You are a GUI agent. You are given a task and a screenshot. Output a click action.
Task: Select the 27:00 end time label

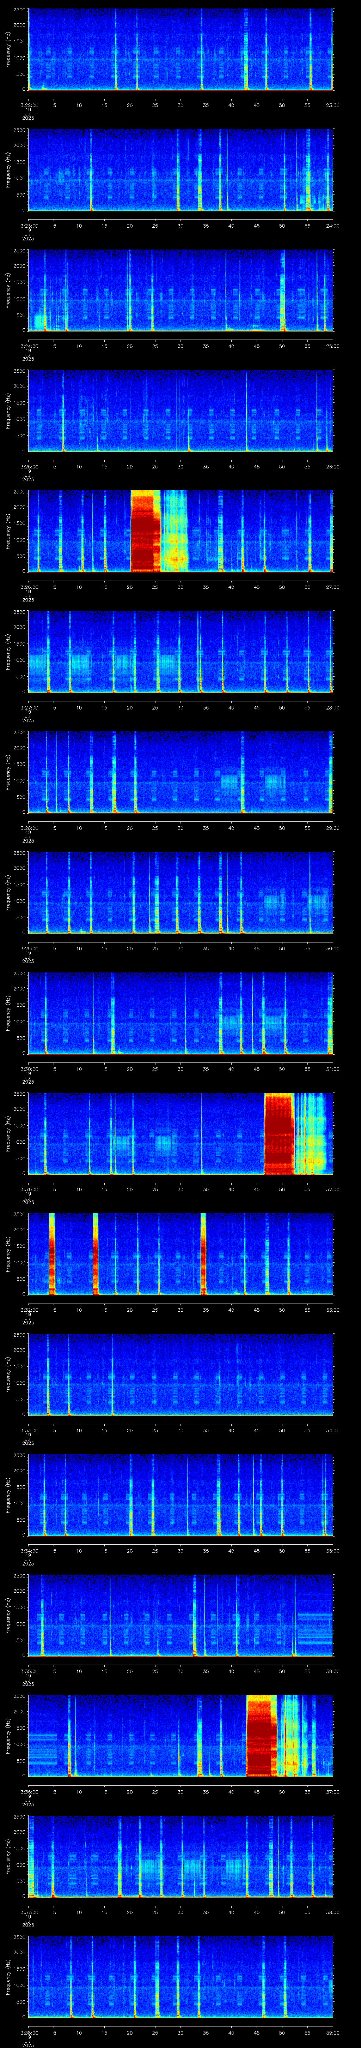[332, 587]
